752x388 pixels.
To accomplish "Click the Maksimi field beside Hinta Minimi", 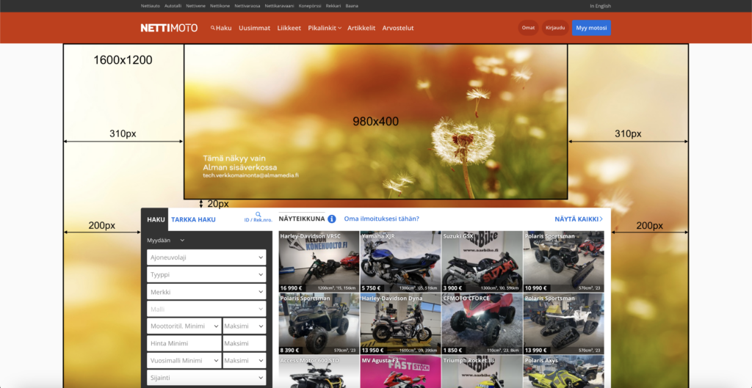I will click(x=245, y=343).
